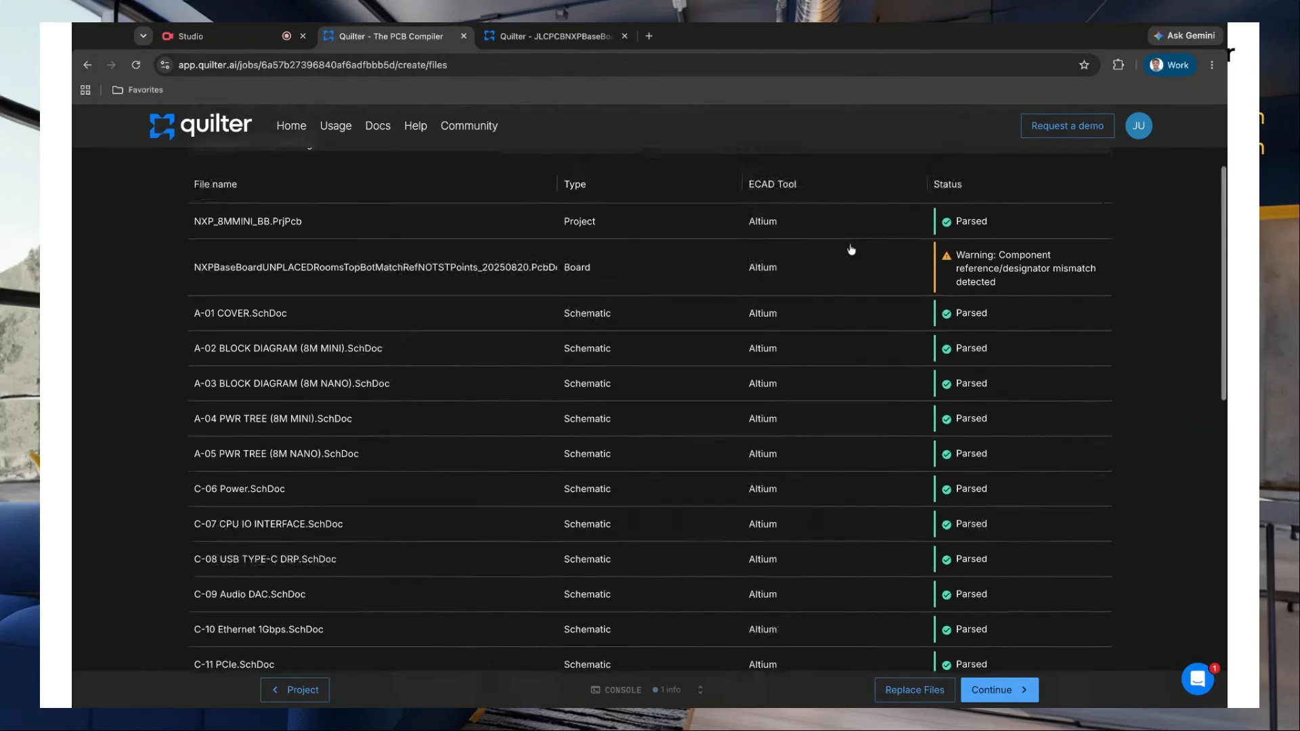This screenshot has width=1300, height=731.
Task: Open the chat support bubble
Action: point(1197,678)
